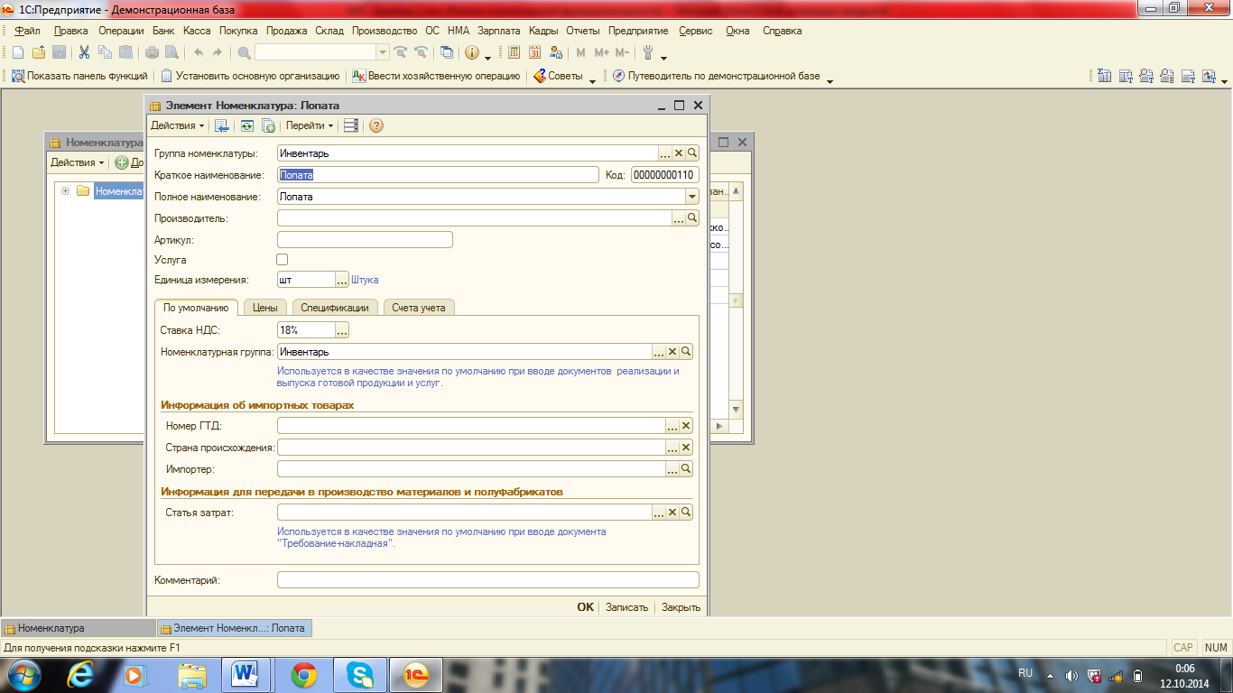Click the Paste clipboard icon
The width and height of the screenshot is (1233, 693).
pyautogui.click(x=125, y=52)
